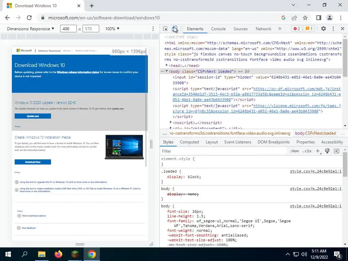Click the height field showing 570

tap(90, 29)
